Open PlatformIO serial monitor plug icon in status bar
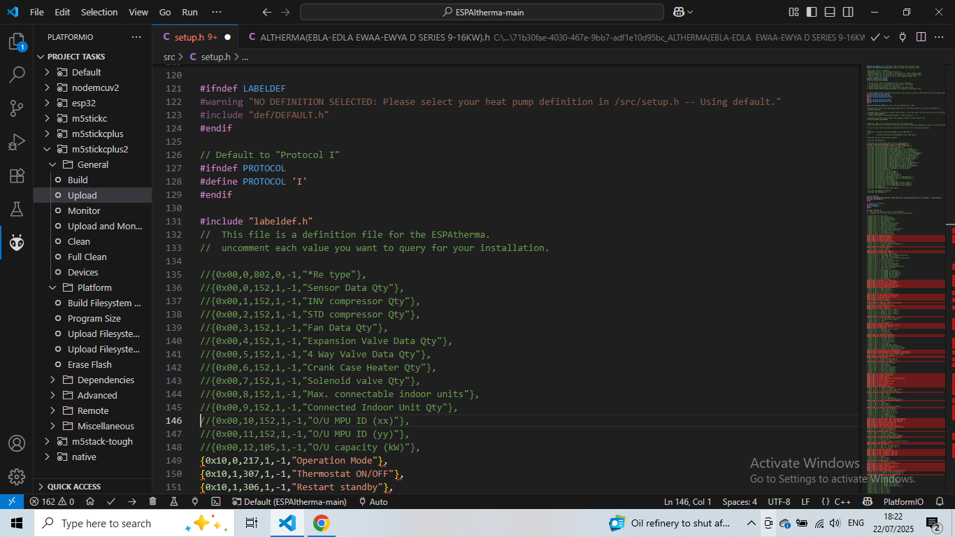The height and width of the screenshot is (537, 955). (195, 501)
